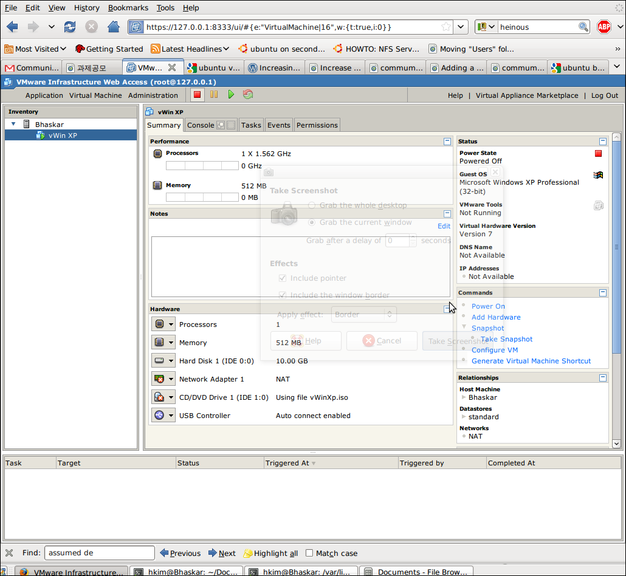626x576 pixels.
Task: Open USB Controller device icon
Action: coord(159,415)
